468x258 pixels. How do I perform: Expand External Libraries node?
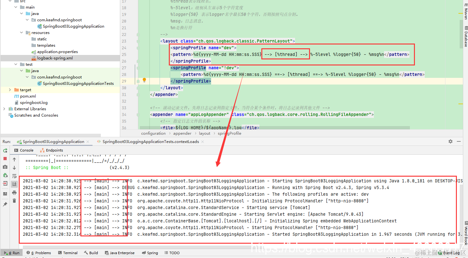(4, 109)
